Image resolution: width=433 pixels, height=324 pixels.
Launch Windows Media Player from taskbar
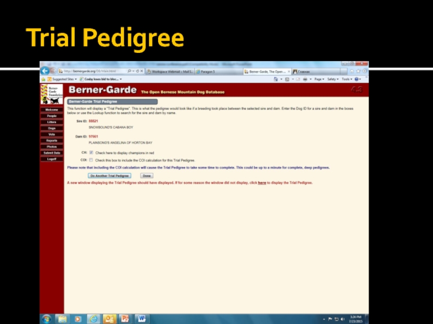pos(78,319)
